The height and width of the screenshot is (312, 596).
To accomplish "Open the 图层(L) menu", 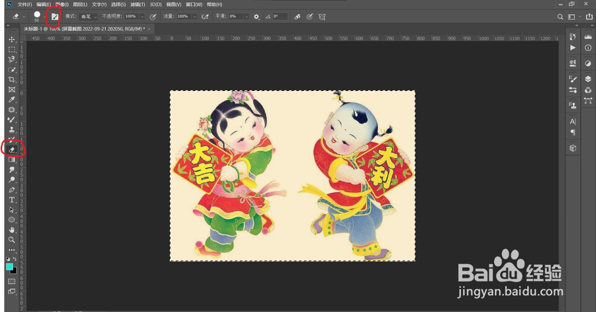I will pyautogui.click(x=80, y=4).
